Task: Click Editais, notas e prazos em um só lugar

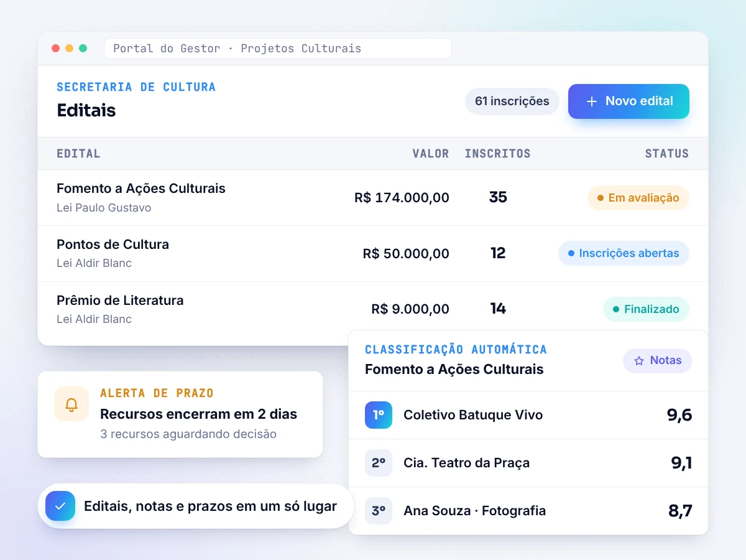Action: [x=210, y=506]
